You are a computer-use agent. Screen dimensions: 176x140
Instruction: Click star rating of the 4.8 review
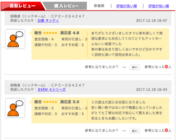point(50,33)
